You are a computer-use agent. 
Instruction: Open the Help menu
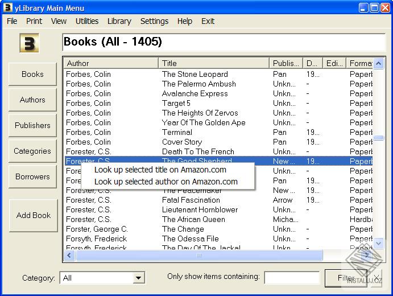coord(185,21)
